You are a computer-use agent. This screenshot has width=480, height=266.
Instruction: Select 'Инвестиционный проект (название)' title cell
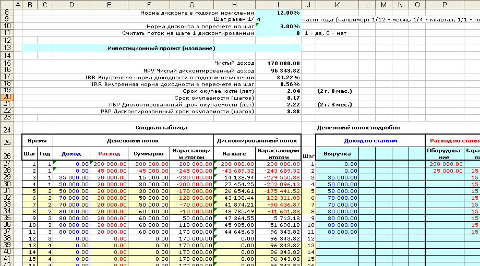(x=162, y=48)
